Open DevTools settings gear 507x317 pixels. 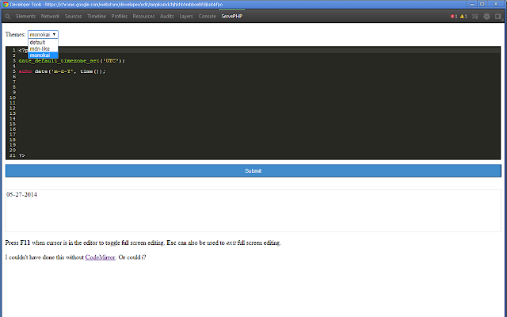pos(486,16)
